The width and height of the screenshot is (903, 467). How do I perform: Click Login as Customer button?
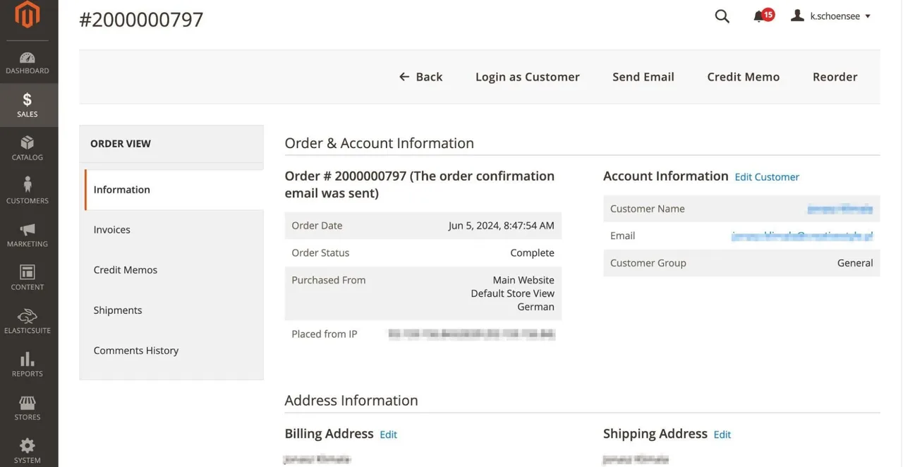(528, 77)
